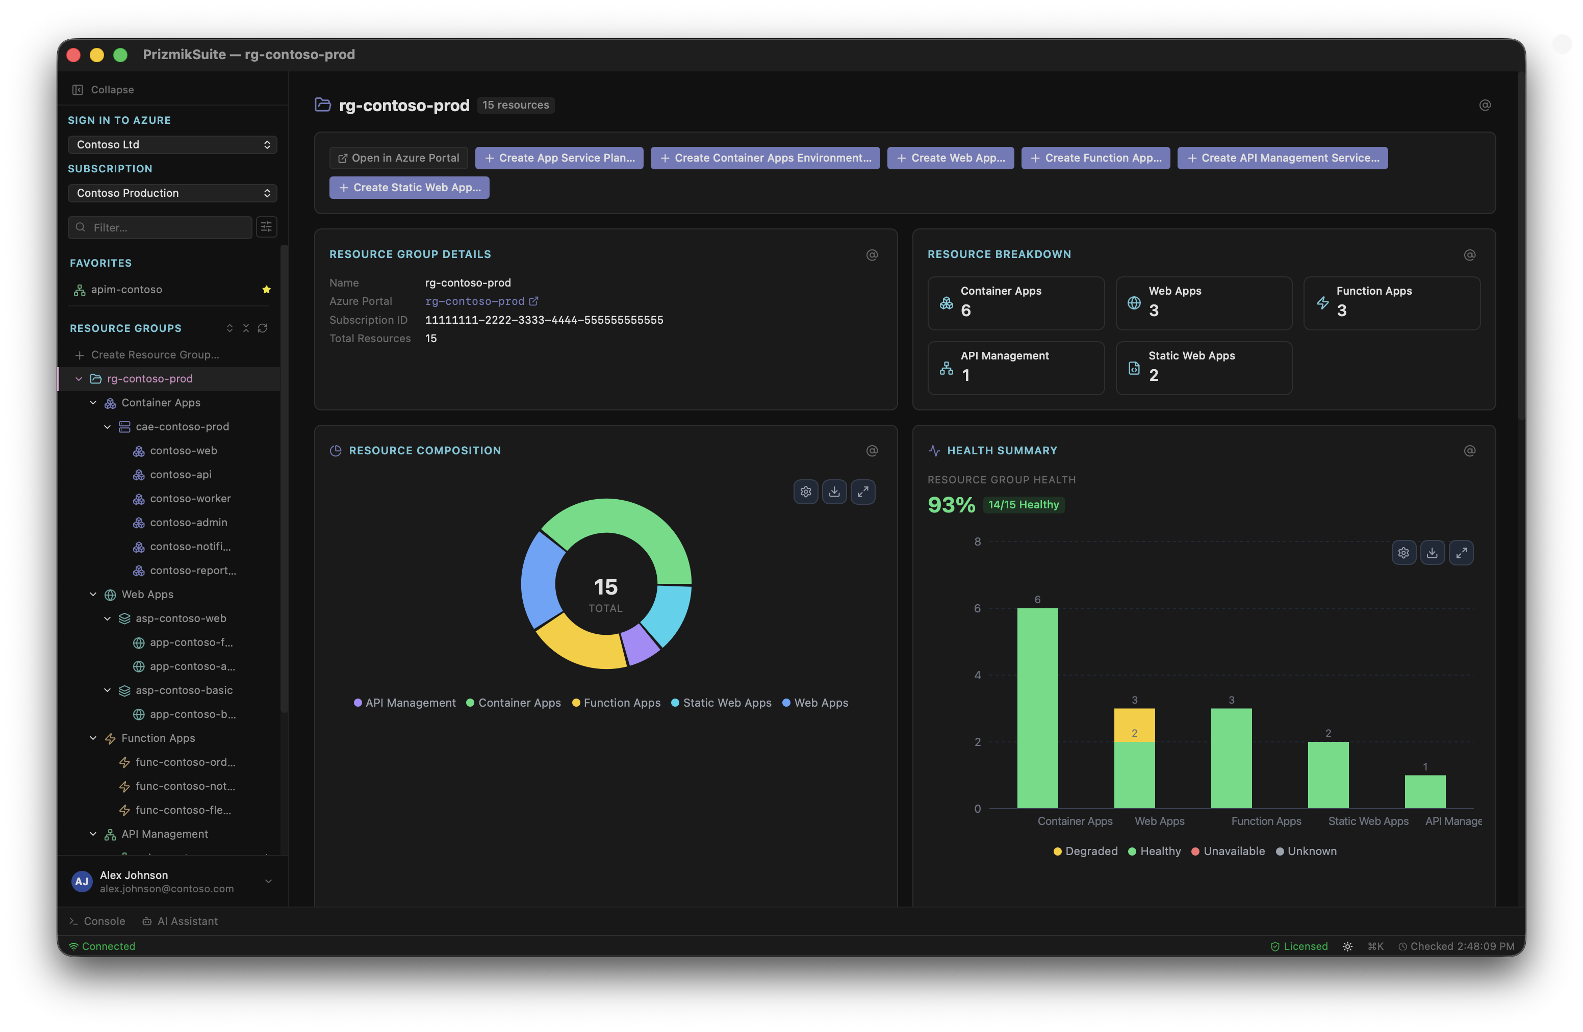Viewport: 1583px width, 1032px height.
Task: Expand Resource Composition chart to fullscreen
Action: tap(863, 492)
